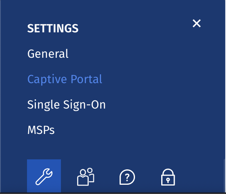Click the scrollbar on the panel's right edge
Screen dimensions: 226x194
(224, 176)
